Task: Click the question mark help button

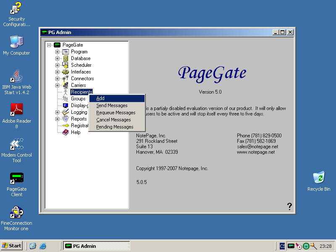Action: click(289, 206)
